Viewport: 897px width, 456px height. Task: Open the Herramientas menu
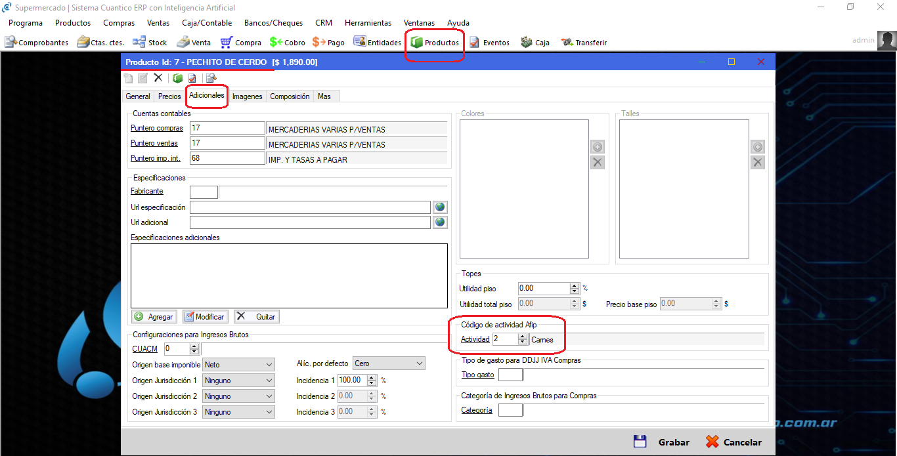pos(368,22)
